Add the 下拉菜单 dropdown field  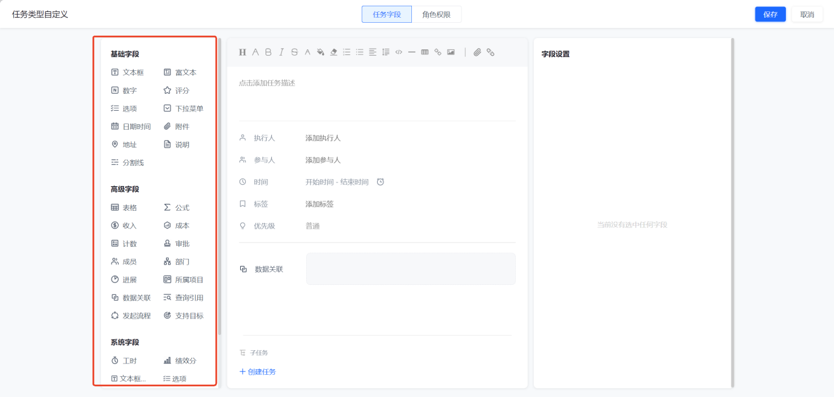click(184, 108)
